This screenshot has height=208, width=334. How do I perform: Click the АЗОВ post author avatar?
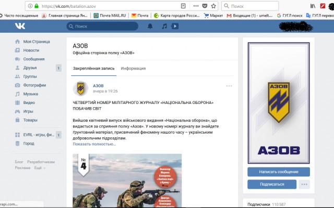click(80, 88)
